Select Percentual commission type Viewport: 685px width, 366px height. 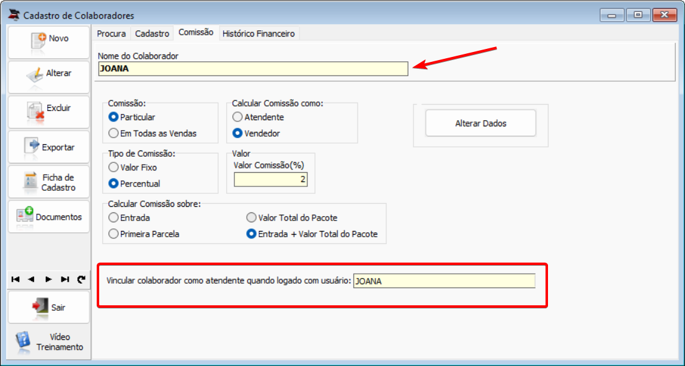tap(134, 184)
